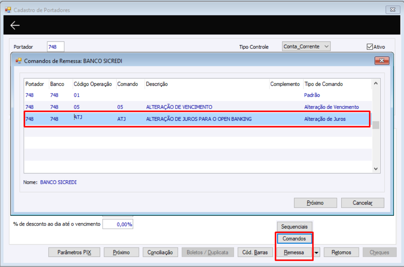
Task: Select ALTERAÇÃO DE JUROS PARA O OPEN BANKING row
Action: point(198,119)
